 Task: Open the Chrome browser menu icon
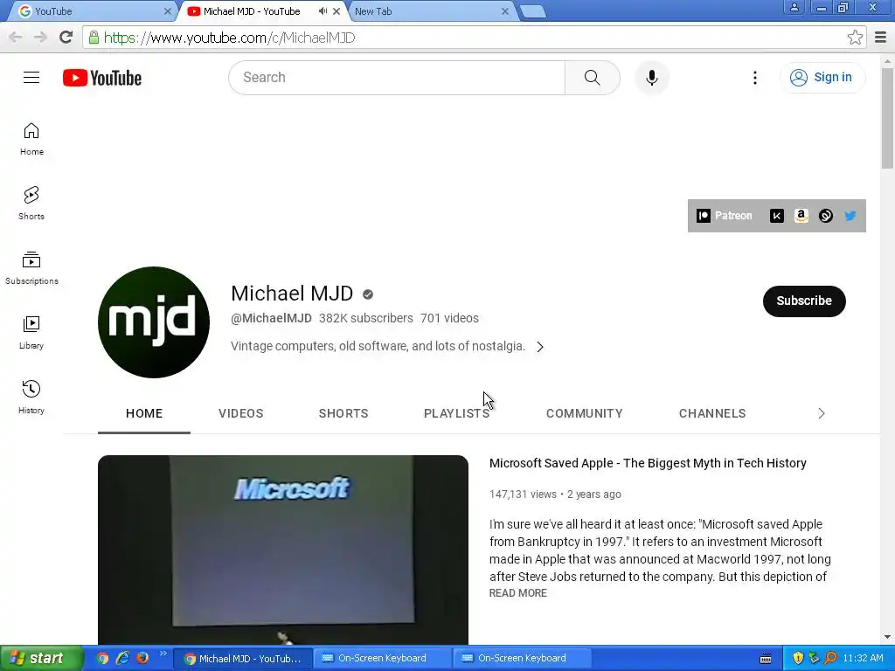pos(880,38)
